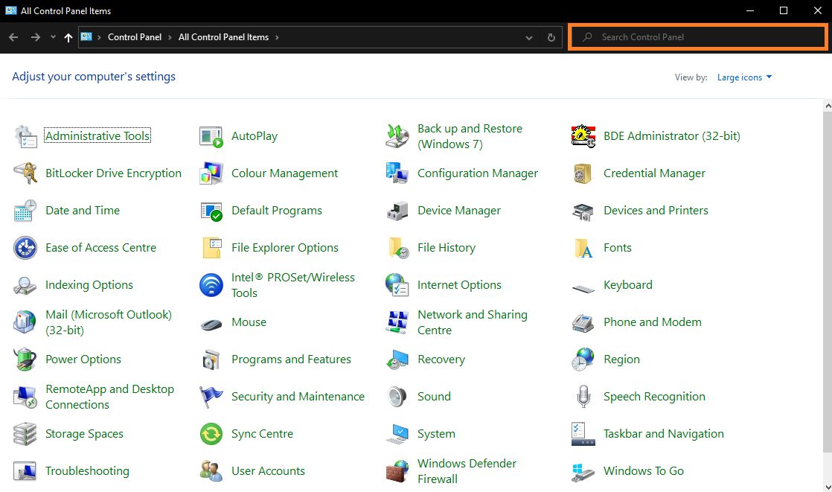Open the Recovery link
The width and height of the screenshot is (832, 492).
pos(441,360)
